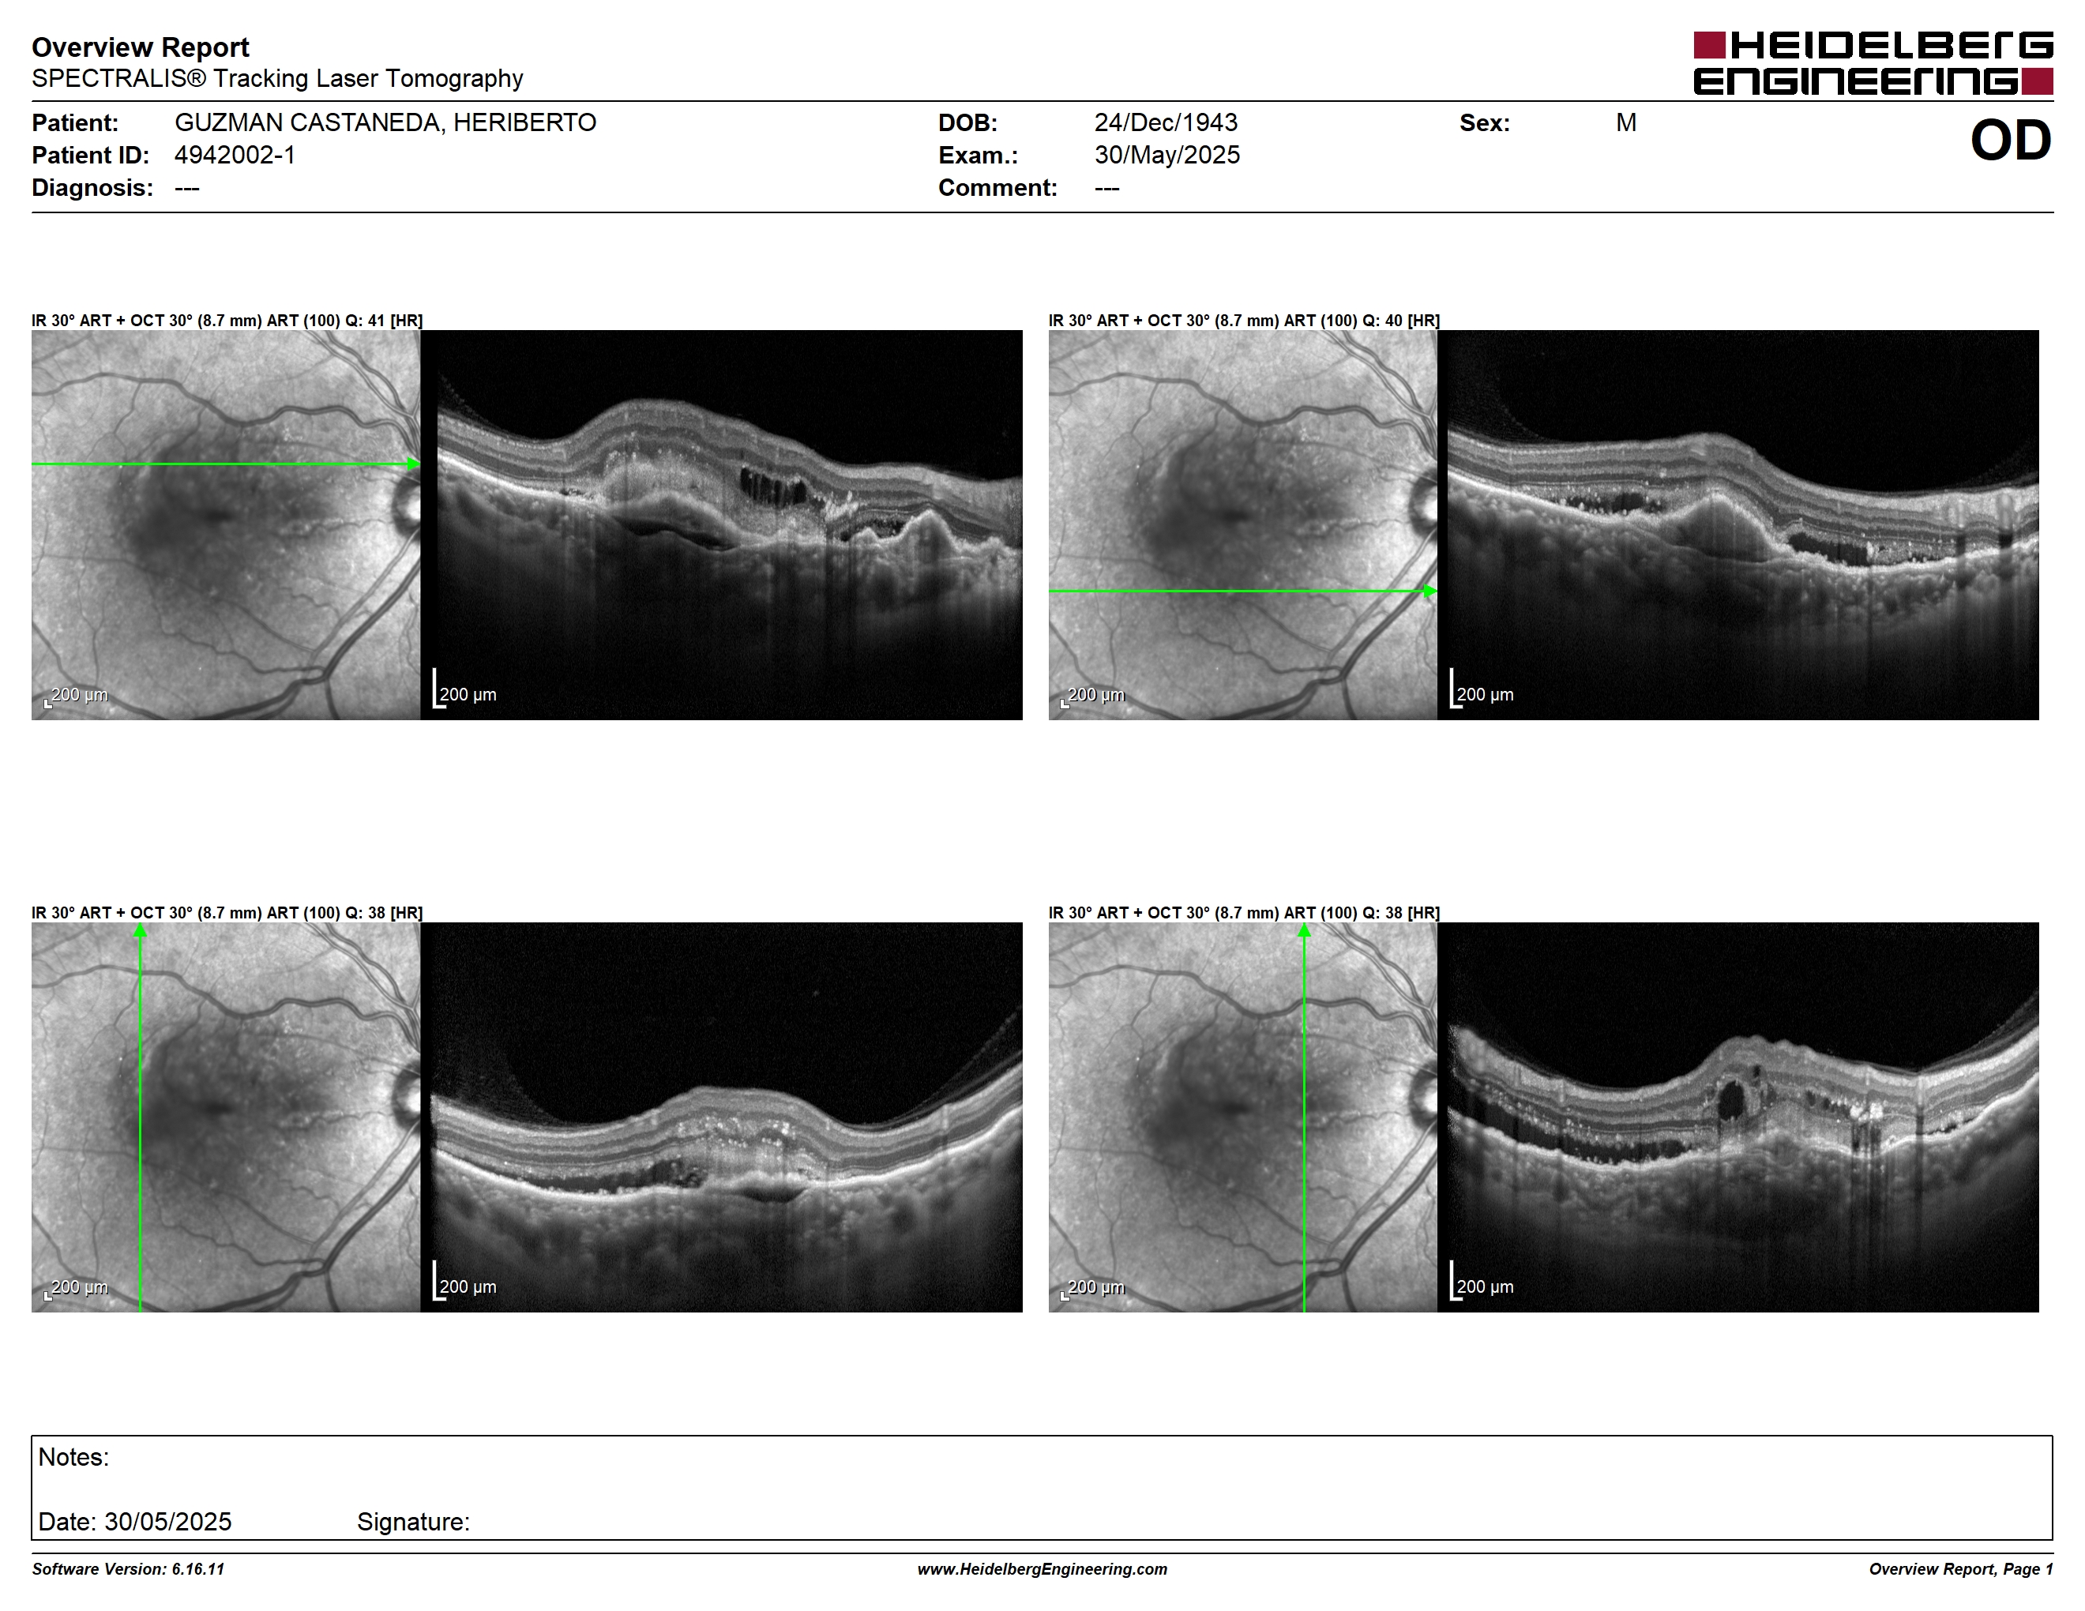Click Overview Report, Page 1 footer
The width and height of the screenshot is (2085, 1611).
[1961, 1569]
